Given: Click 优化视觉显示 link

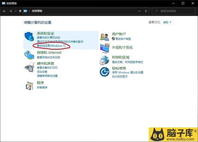Looking at the screenshot, I should coord(120,77).
